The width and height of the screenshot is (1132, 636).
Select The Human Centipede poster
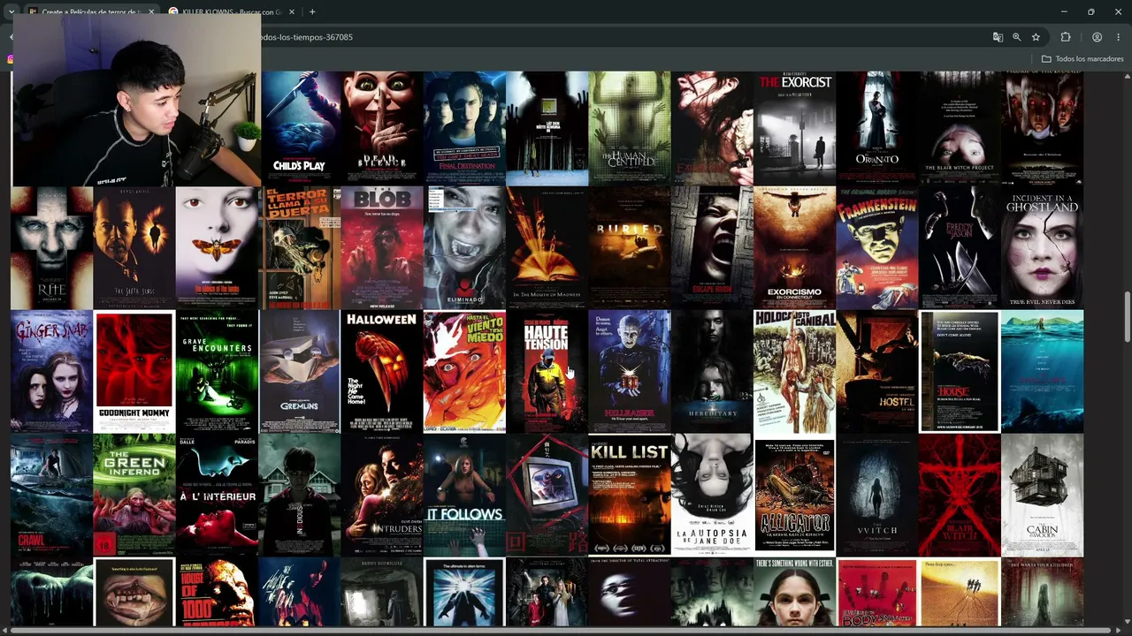click(x=630, y=128)
